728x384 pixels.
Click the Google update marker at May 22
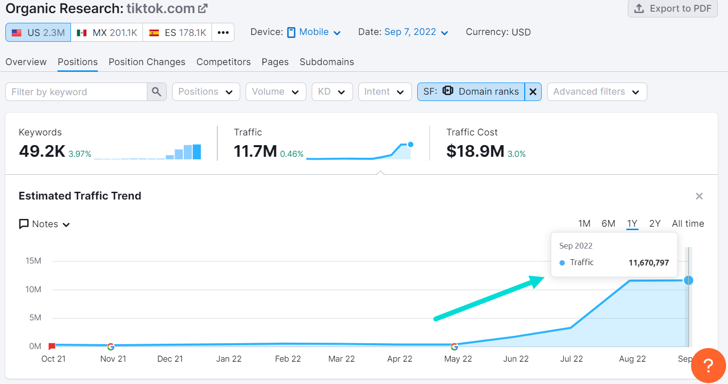454,347
